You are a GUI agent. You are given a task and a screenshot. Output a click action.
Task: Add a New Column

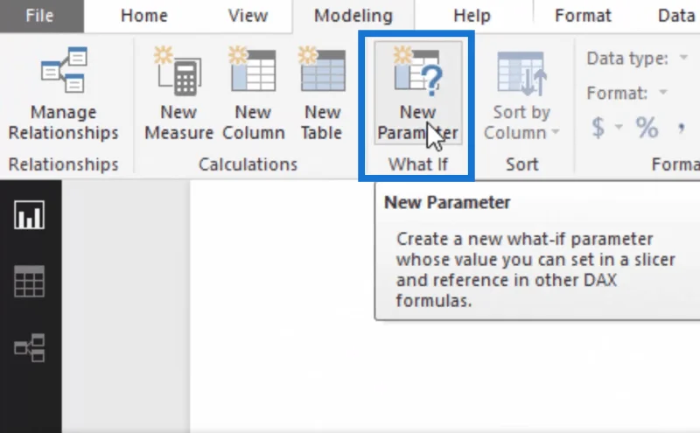click(x=253, y=94)
